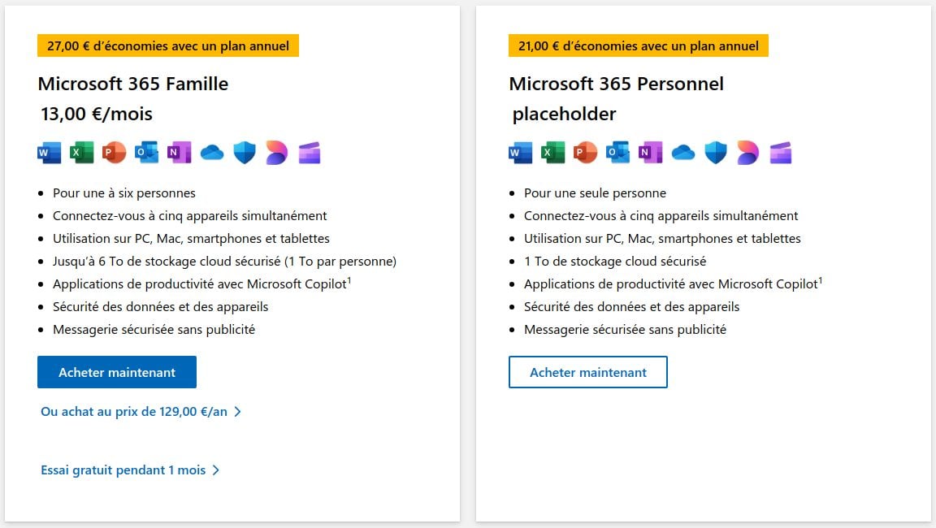Screen dimensions: 936x528
Task: Click the Excel icon in the Personnel plan
Action: point(552,153)
